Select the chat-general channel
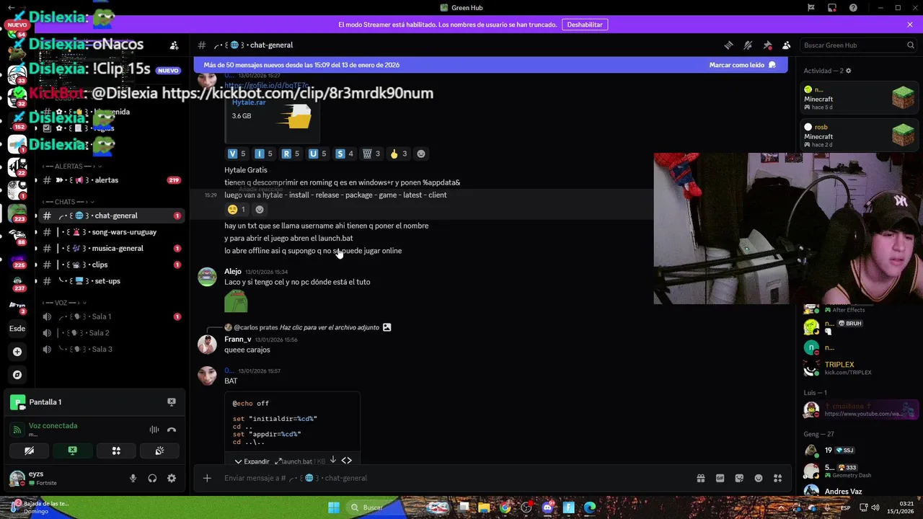 pos(110,216)
